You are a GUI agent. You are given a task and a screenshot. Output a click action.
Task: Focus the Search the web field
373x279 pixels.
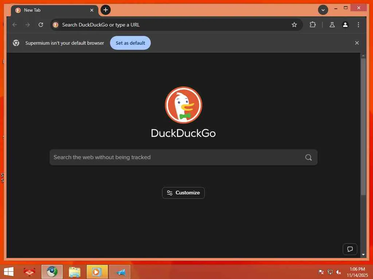tap(184, 157)
